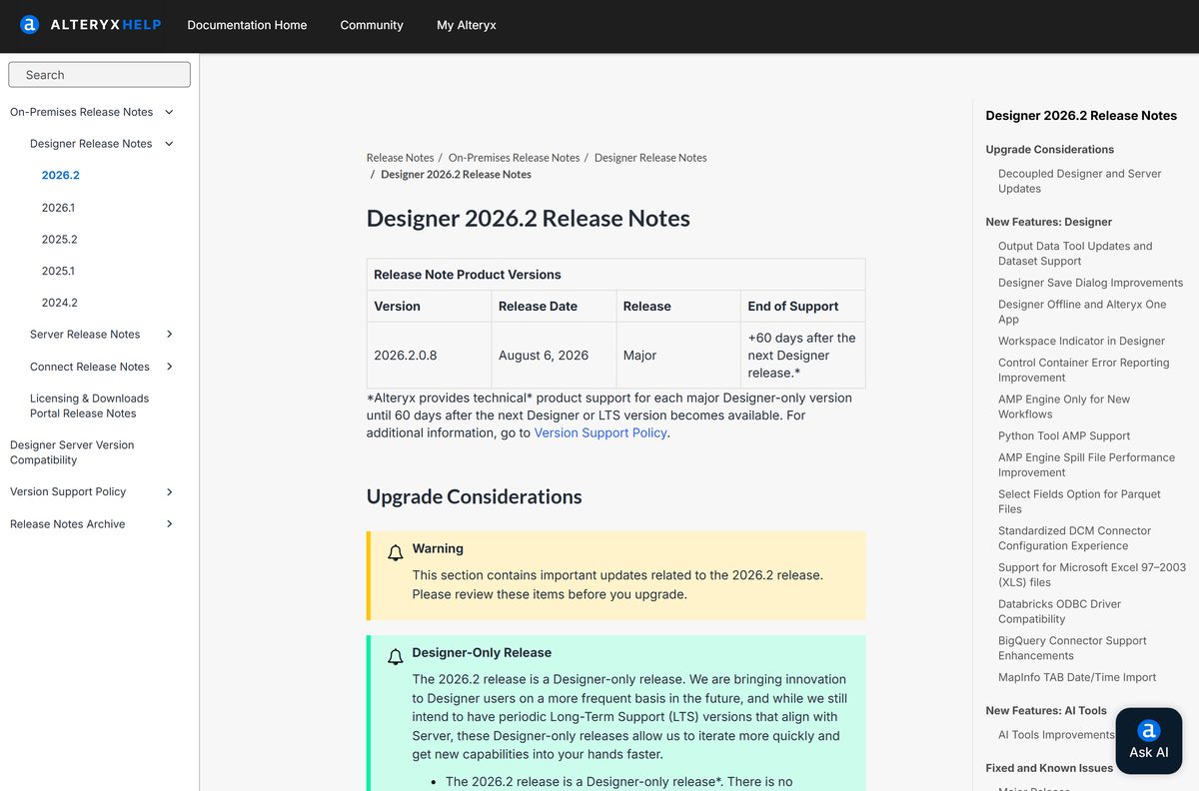
Task: Collapse Designer Release Notes chevron
Action: click(x=169, y=144)
